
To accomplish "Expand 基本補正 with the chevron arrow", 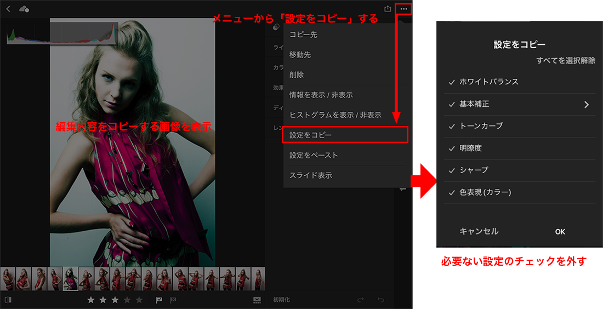I will click(587, 104).
